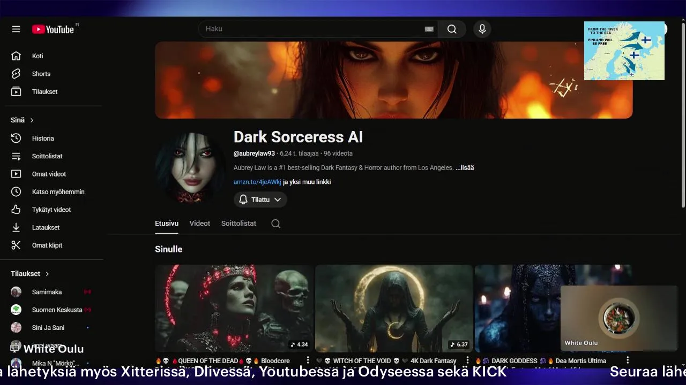
Task: Open options menu for QUEEN OF THE DEAD video
Action: coord(308,360)
